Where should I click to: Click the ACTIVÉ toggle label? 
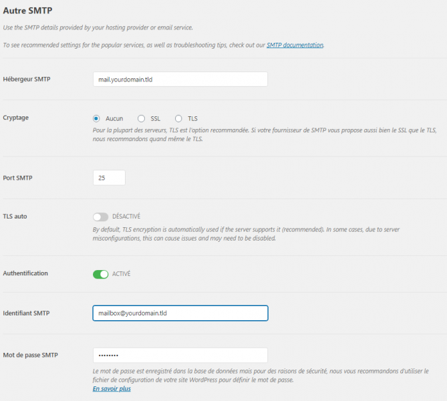coord(121,274)
